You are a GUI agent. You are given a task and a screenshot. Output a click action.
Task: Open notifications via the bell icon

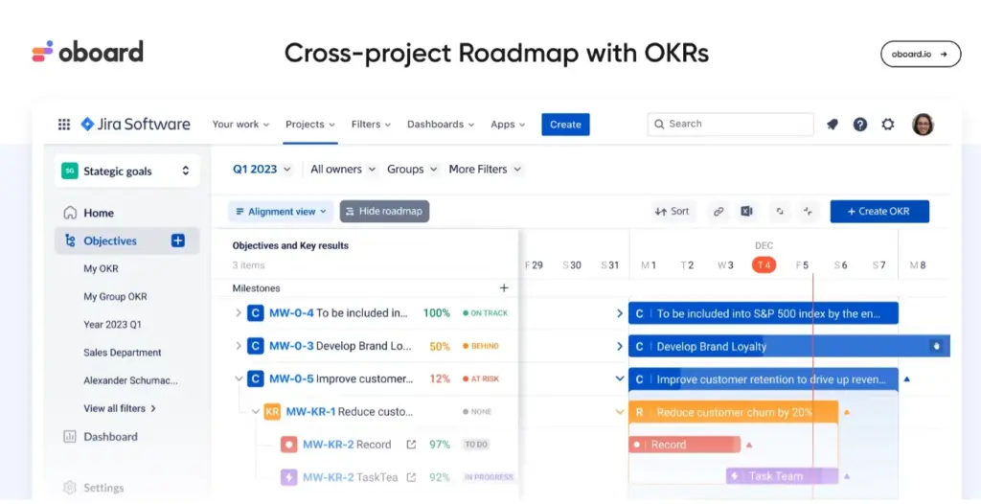[833, 124]
